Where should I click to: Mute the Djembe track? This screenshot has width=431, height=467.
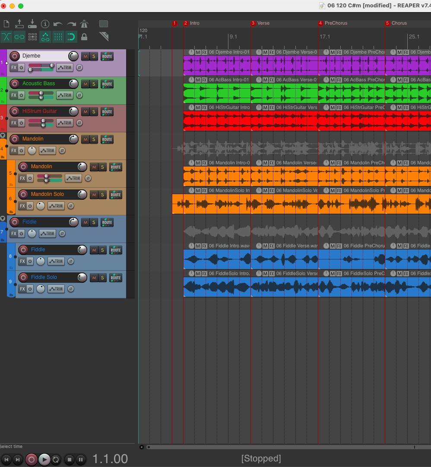pyautogui.click(x=86, y=56)
